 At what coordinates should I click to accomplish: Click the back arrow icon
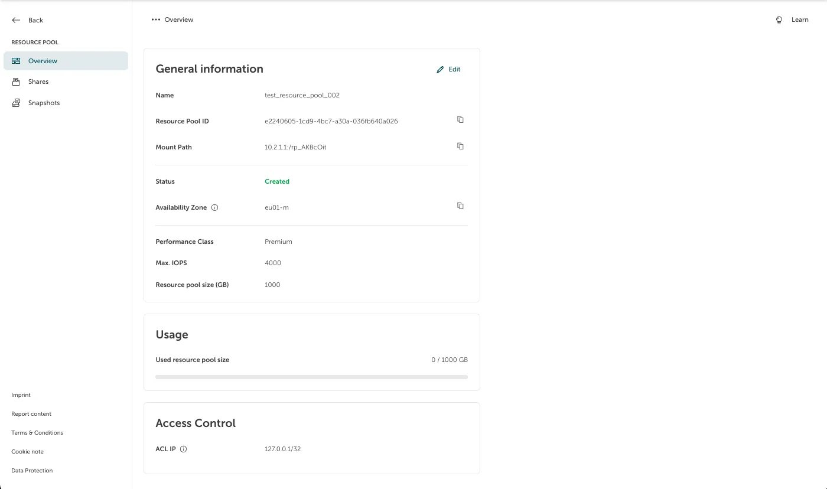[x=16, y=20]
